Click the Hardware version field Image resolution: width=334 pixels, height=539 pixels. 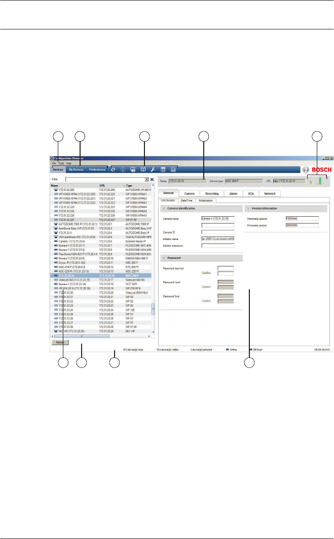302,219
